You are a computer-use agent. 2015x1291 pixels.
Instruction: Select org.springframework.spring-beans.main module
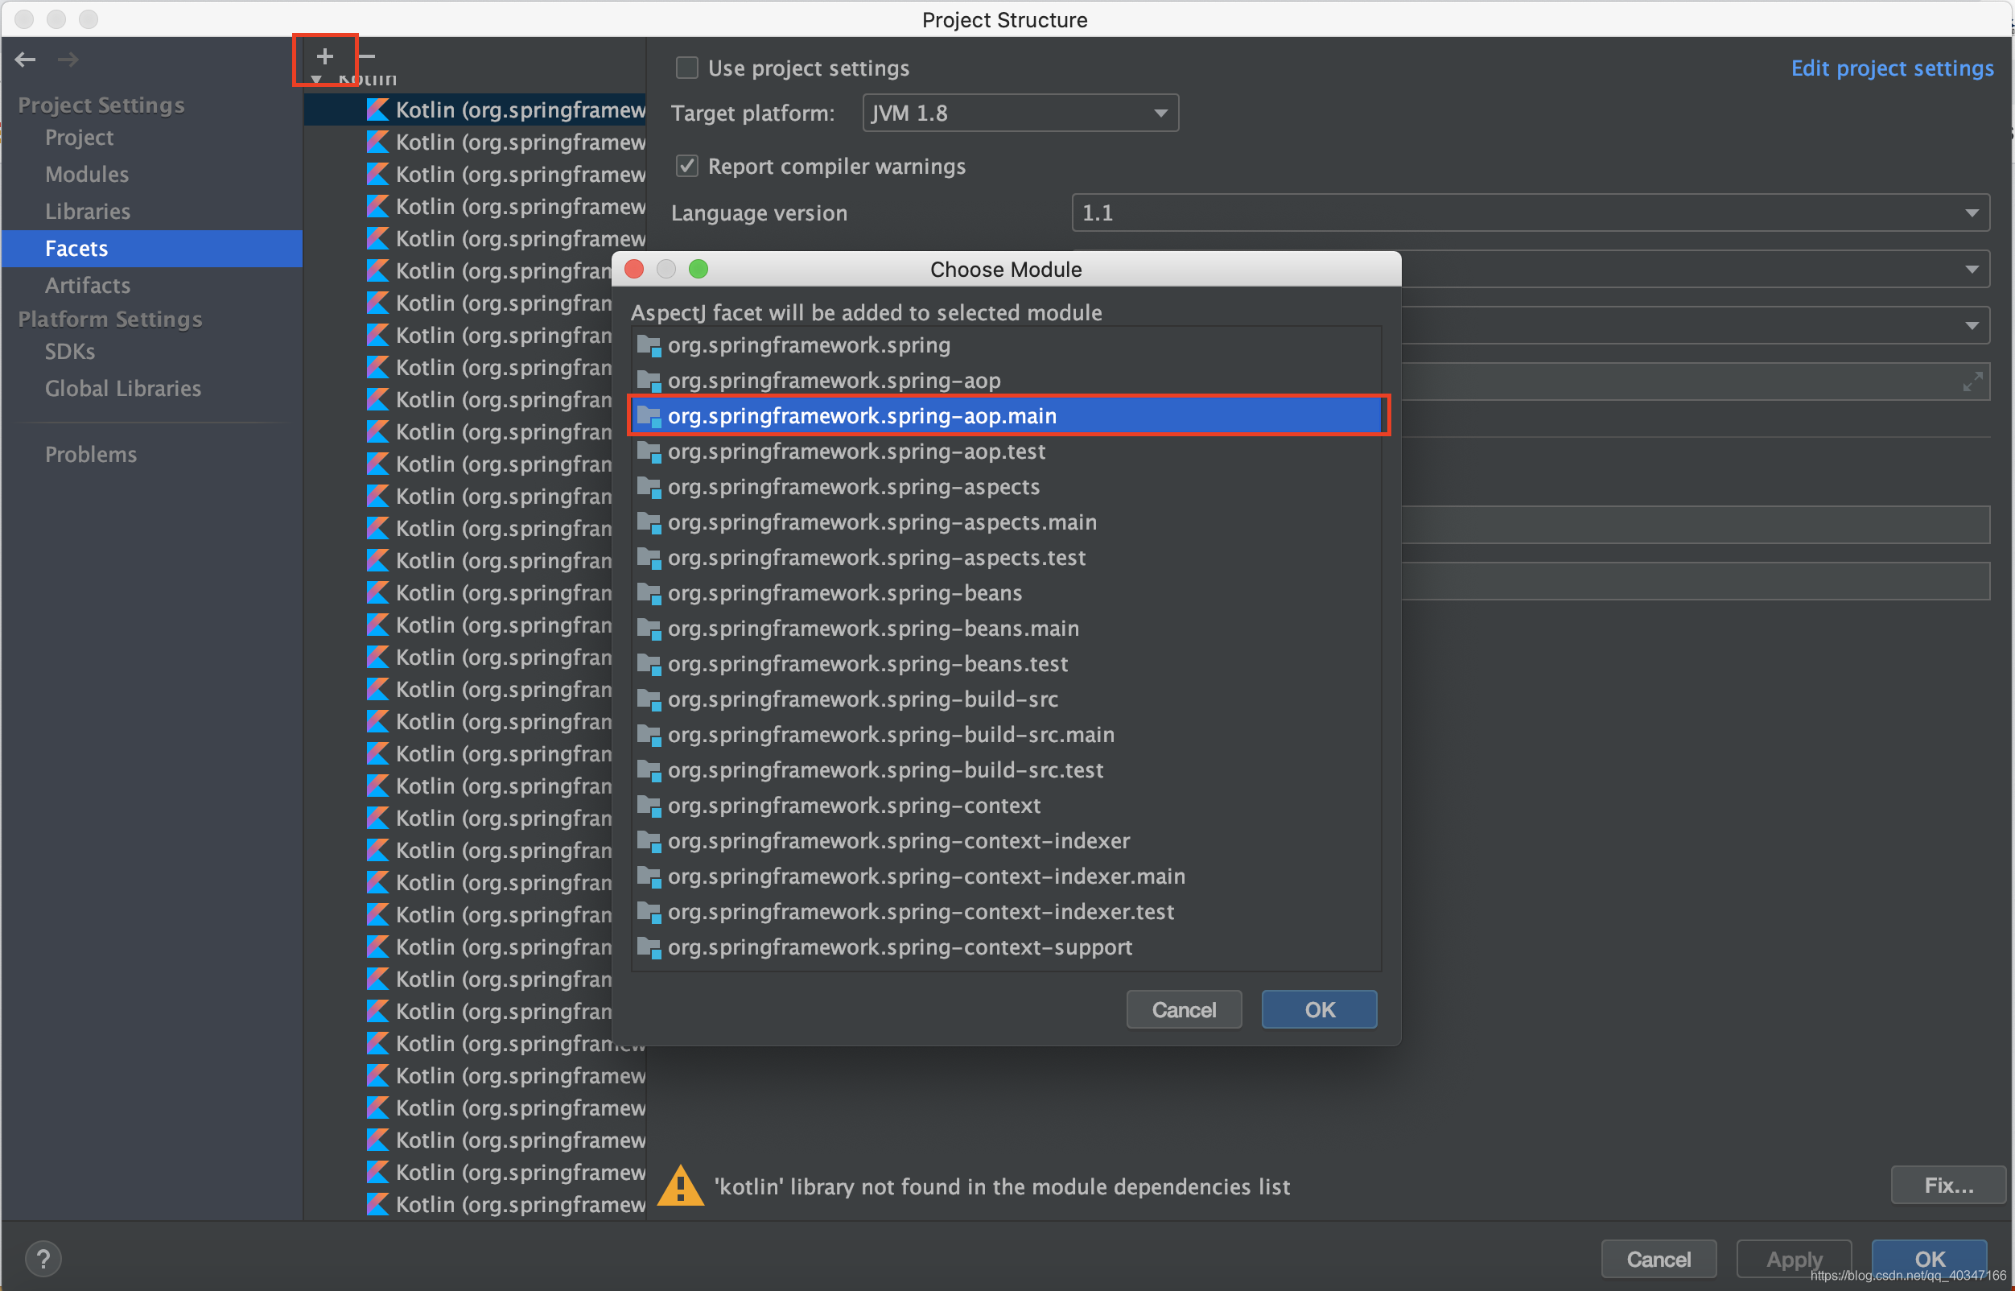[1006, 629]
